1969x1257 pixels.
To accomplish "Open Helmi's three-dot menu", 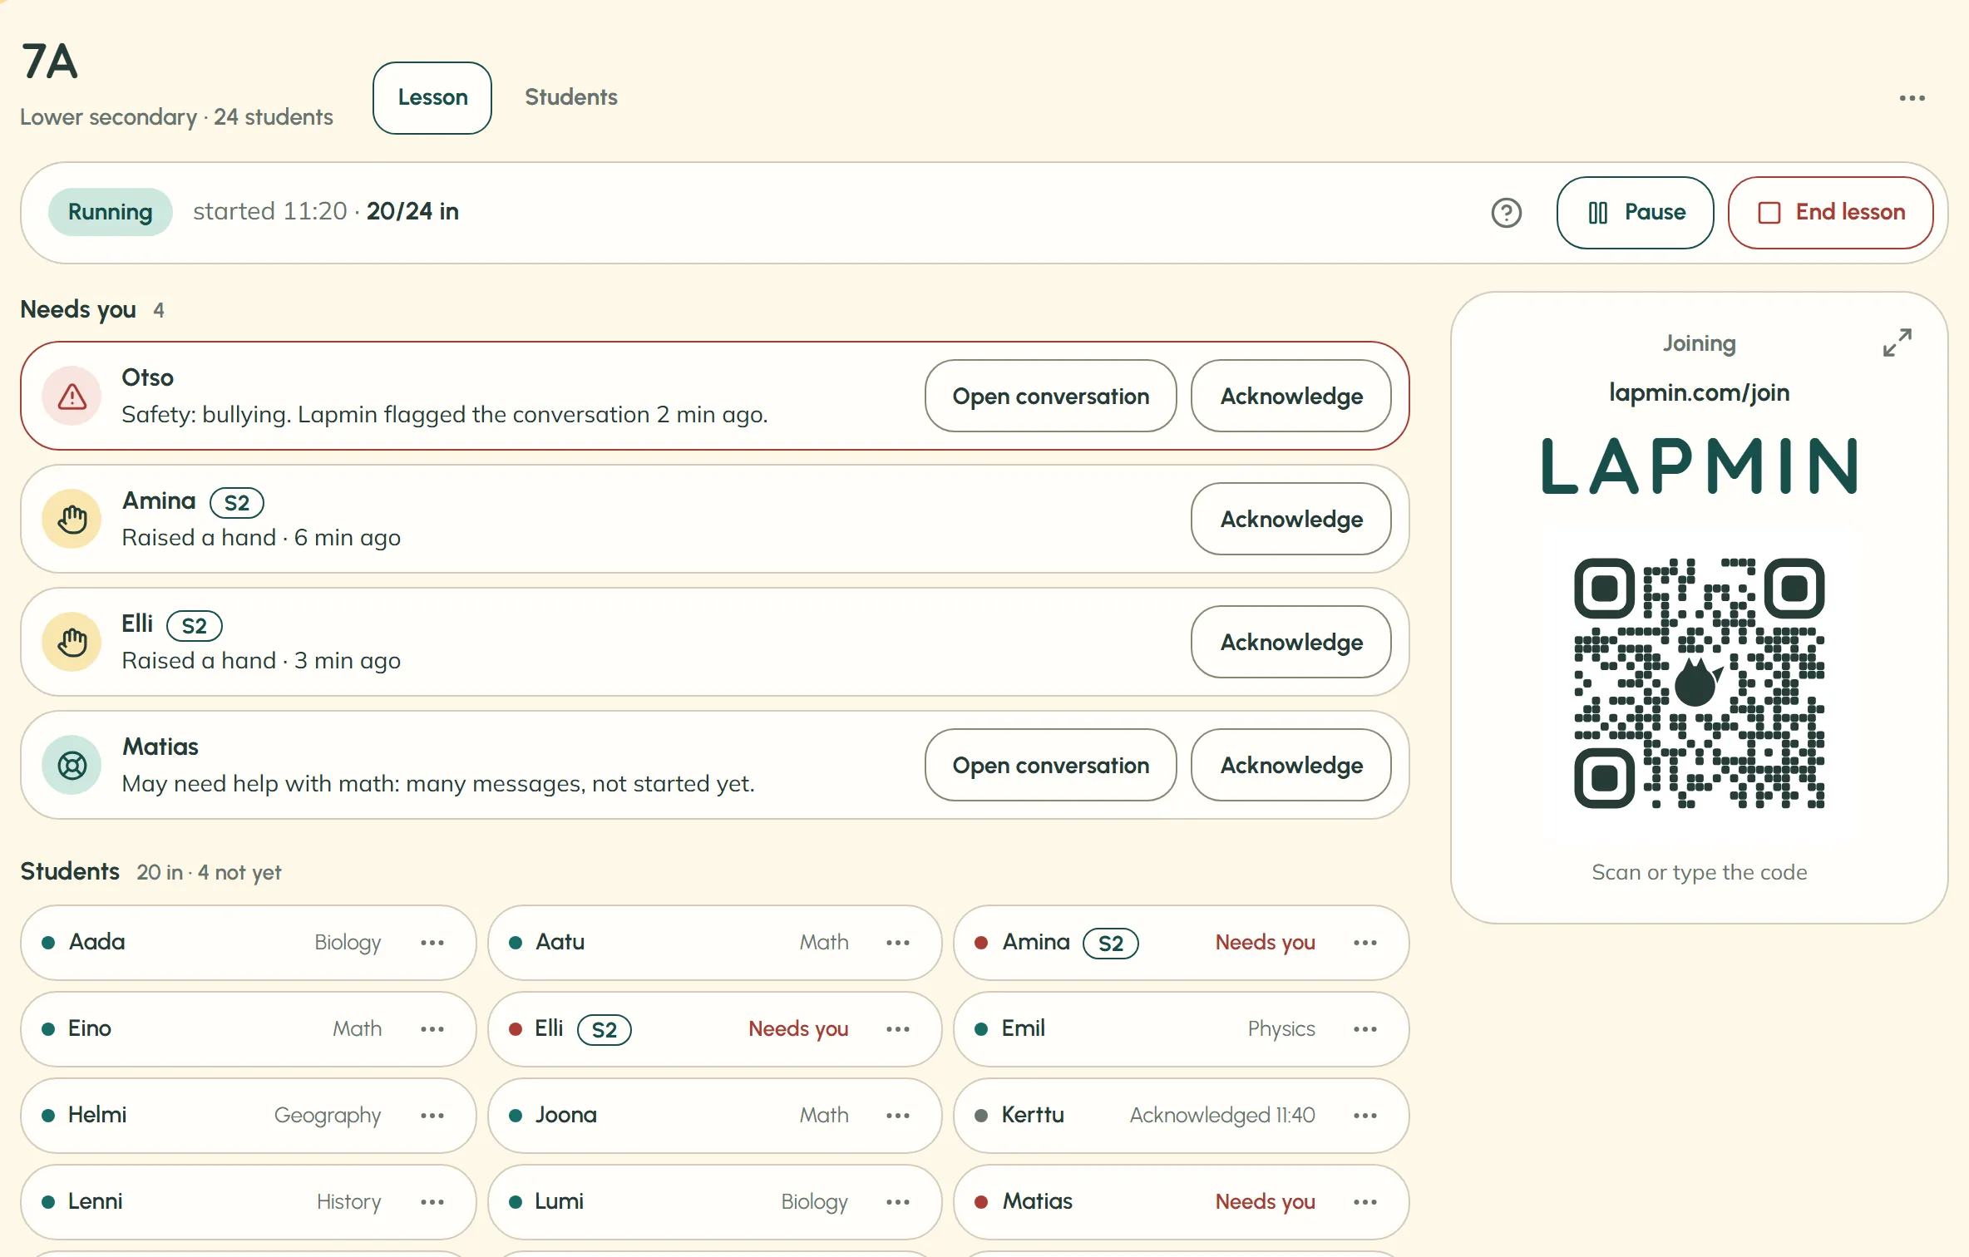I will point(432,1116).
